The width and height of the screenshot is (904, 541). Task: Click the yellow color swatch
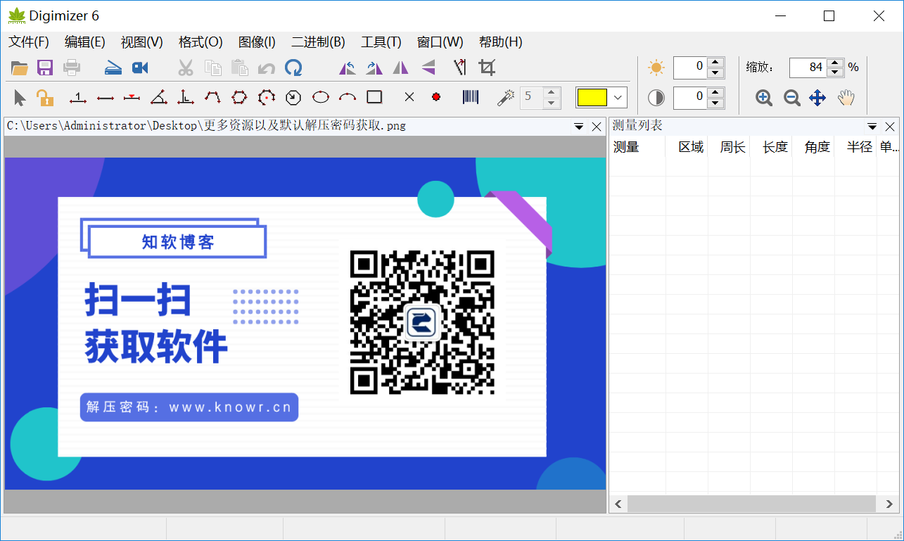point(592,98)
